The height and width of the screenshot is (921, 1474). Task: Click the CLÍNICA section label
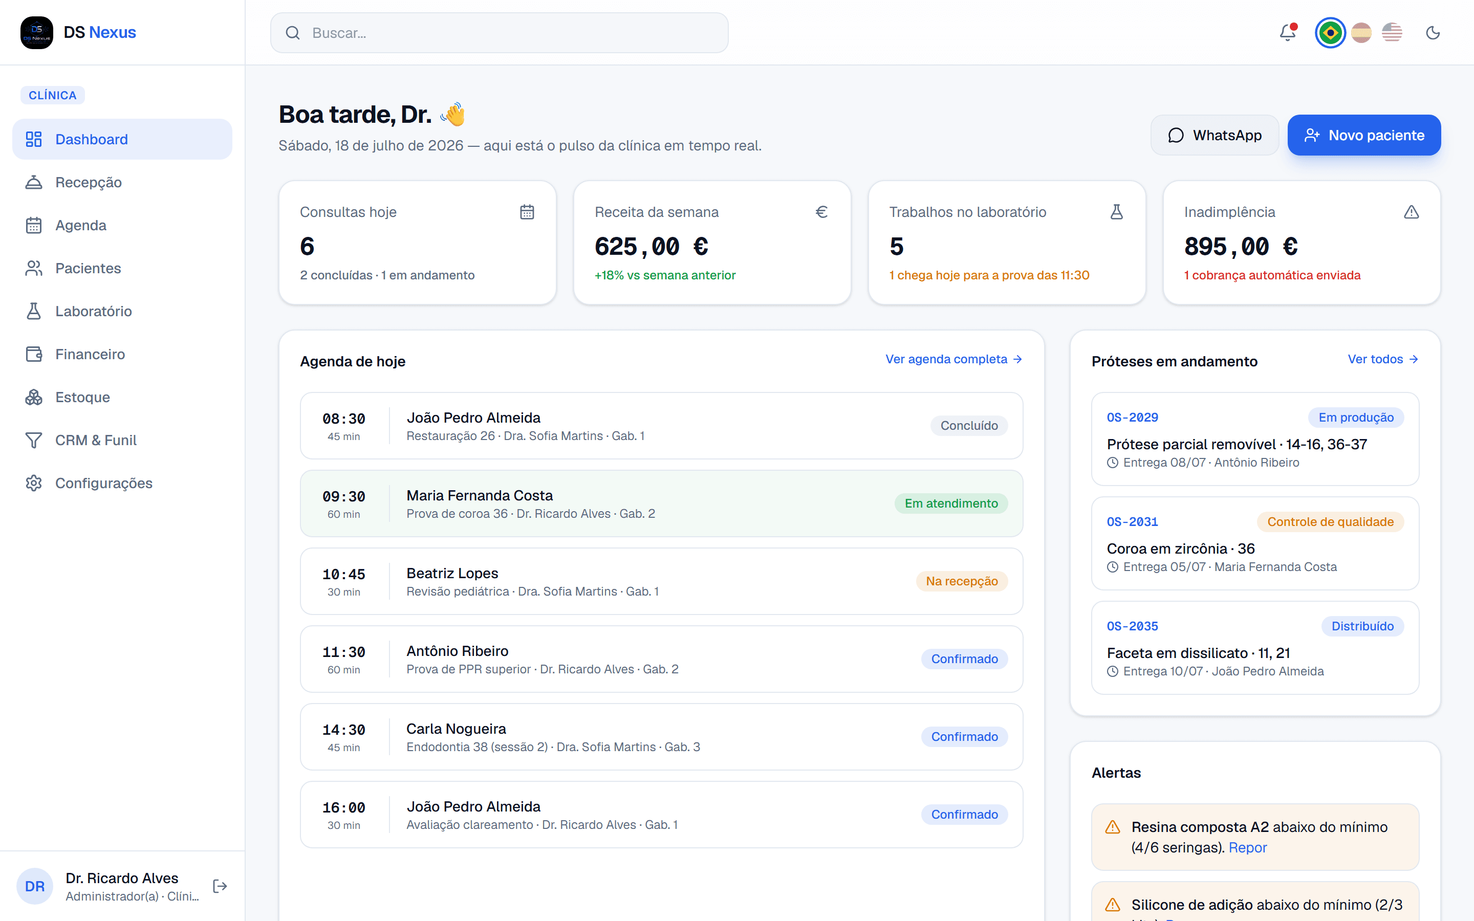click(52, 95)
